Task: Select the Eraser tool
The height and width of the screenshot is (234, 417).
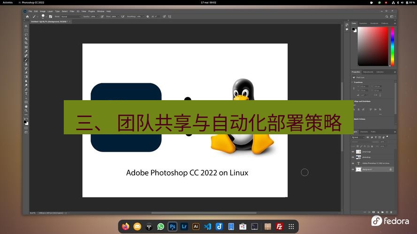Action: pyautogui.click(x=26, y=73)
